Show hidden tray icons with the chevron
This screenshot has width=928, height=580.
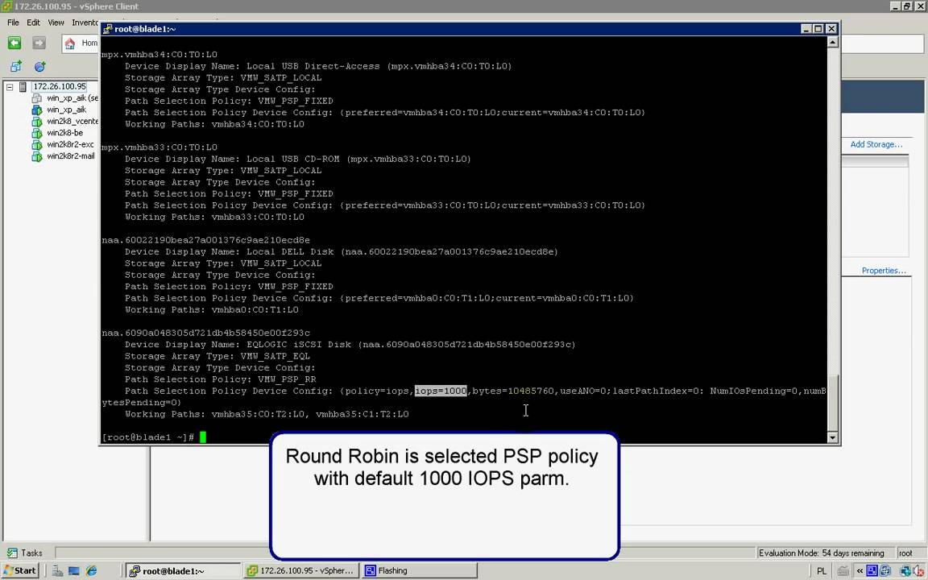(860, 571)
